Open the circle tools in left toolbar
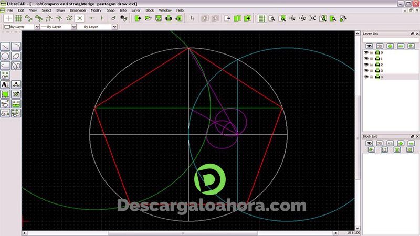This screenshot has height=236, width=420. click(5, 56)
